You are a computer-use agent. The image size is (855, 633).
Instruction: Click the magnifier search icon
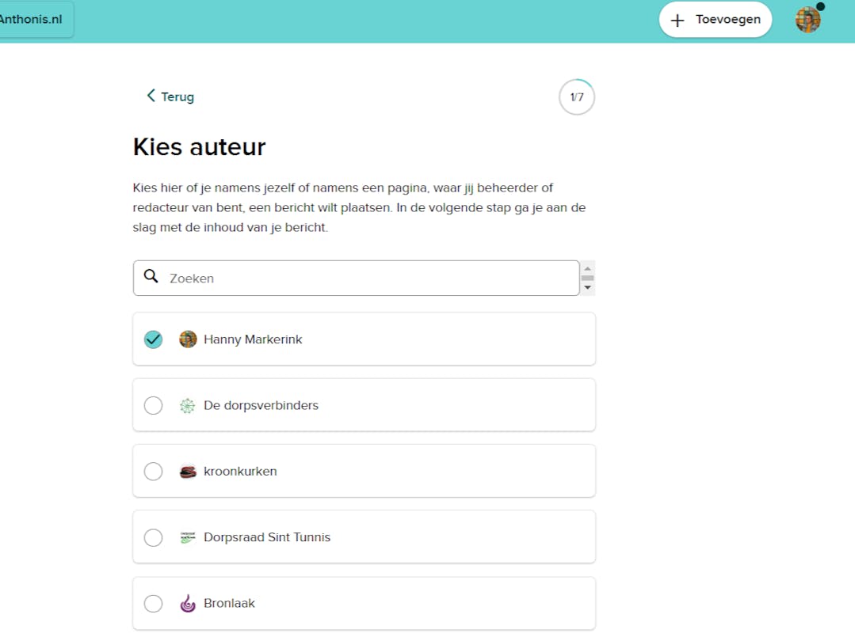coord(151,276)
